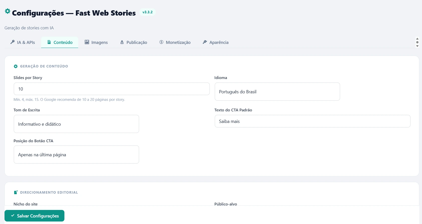Open the Monetização tab
Screen dimensions: 422x224
point(175,42)
